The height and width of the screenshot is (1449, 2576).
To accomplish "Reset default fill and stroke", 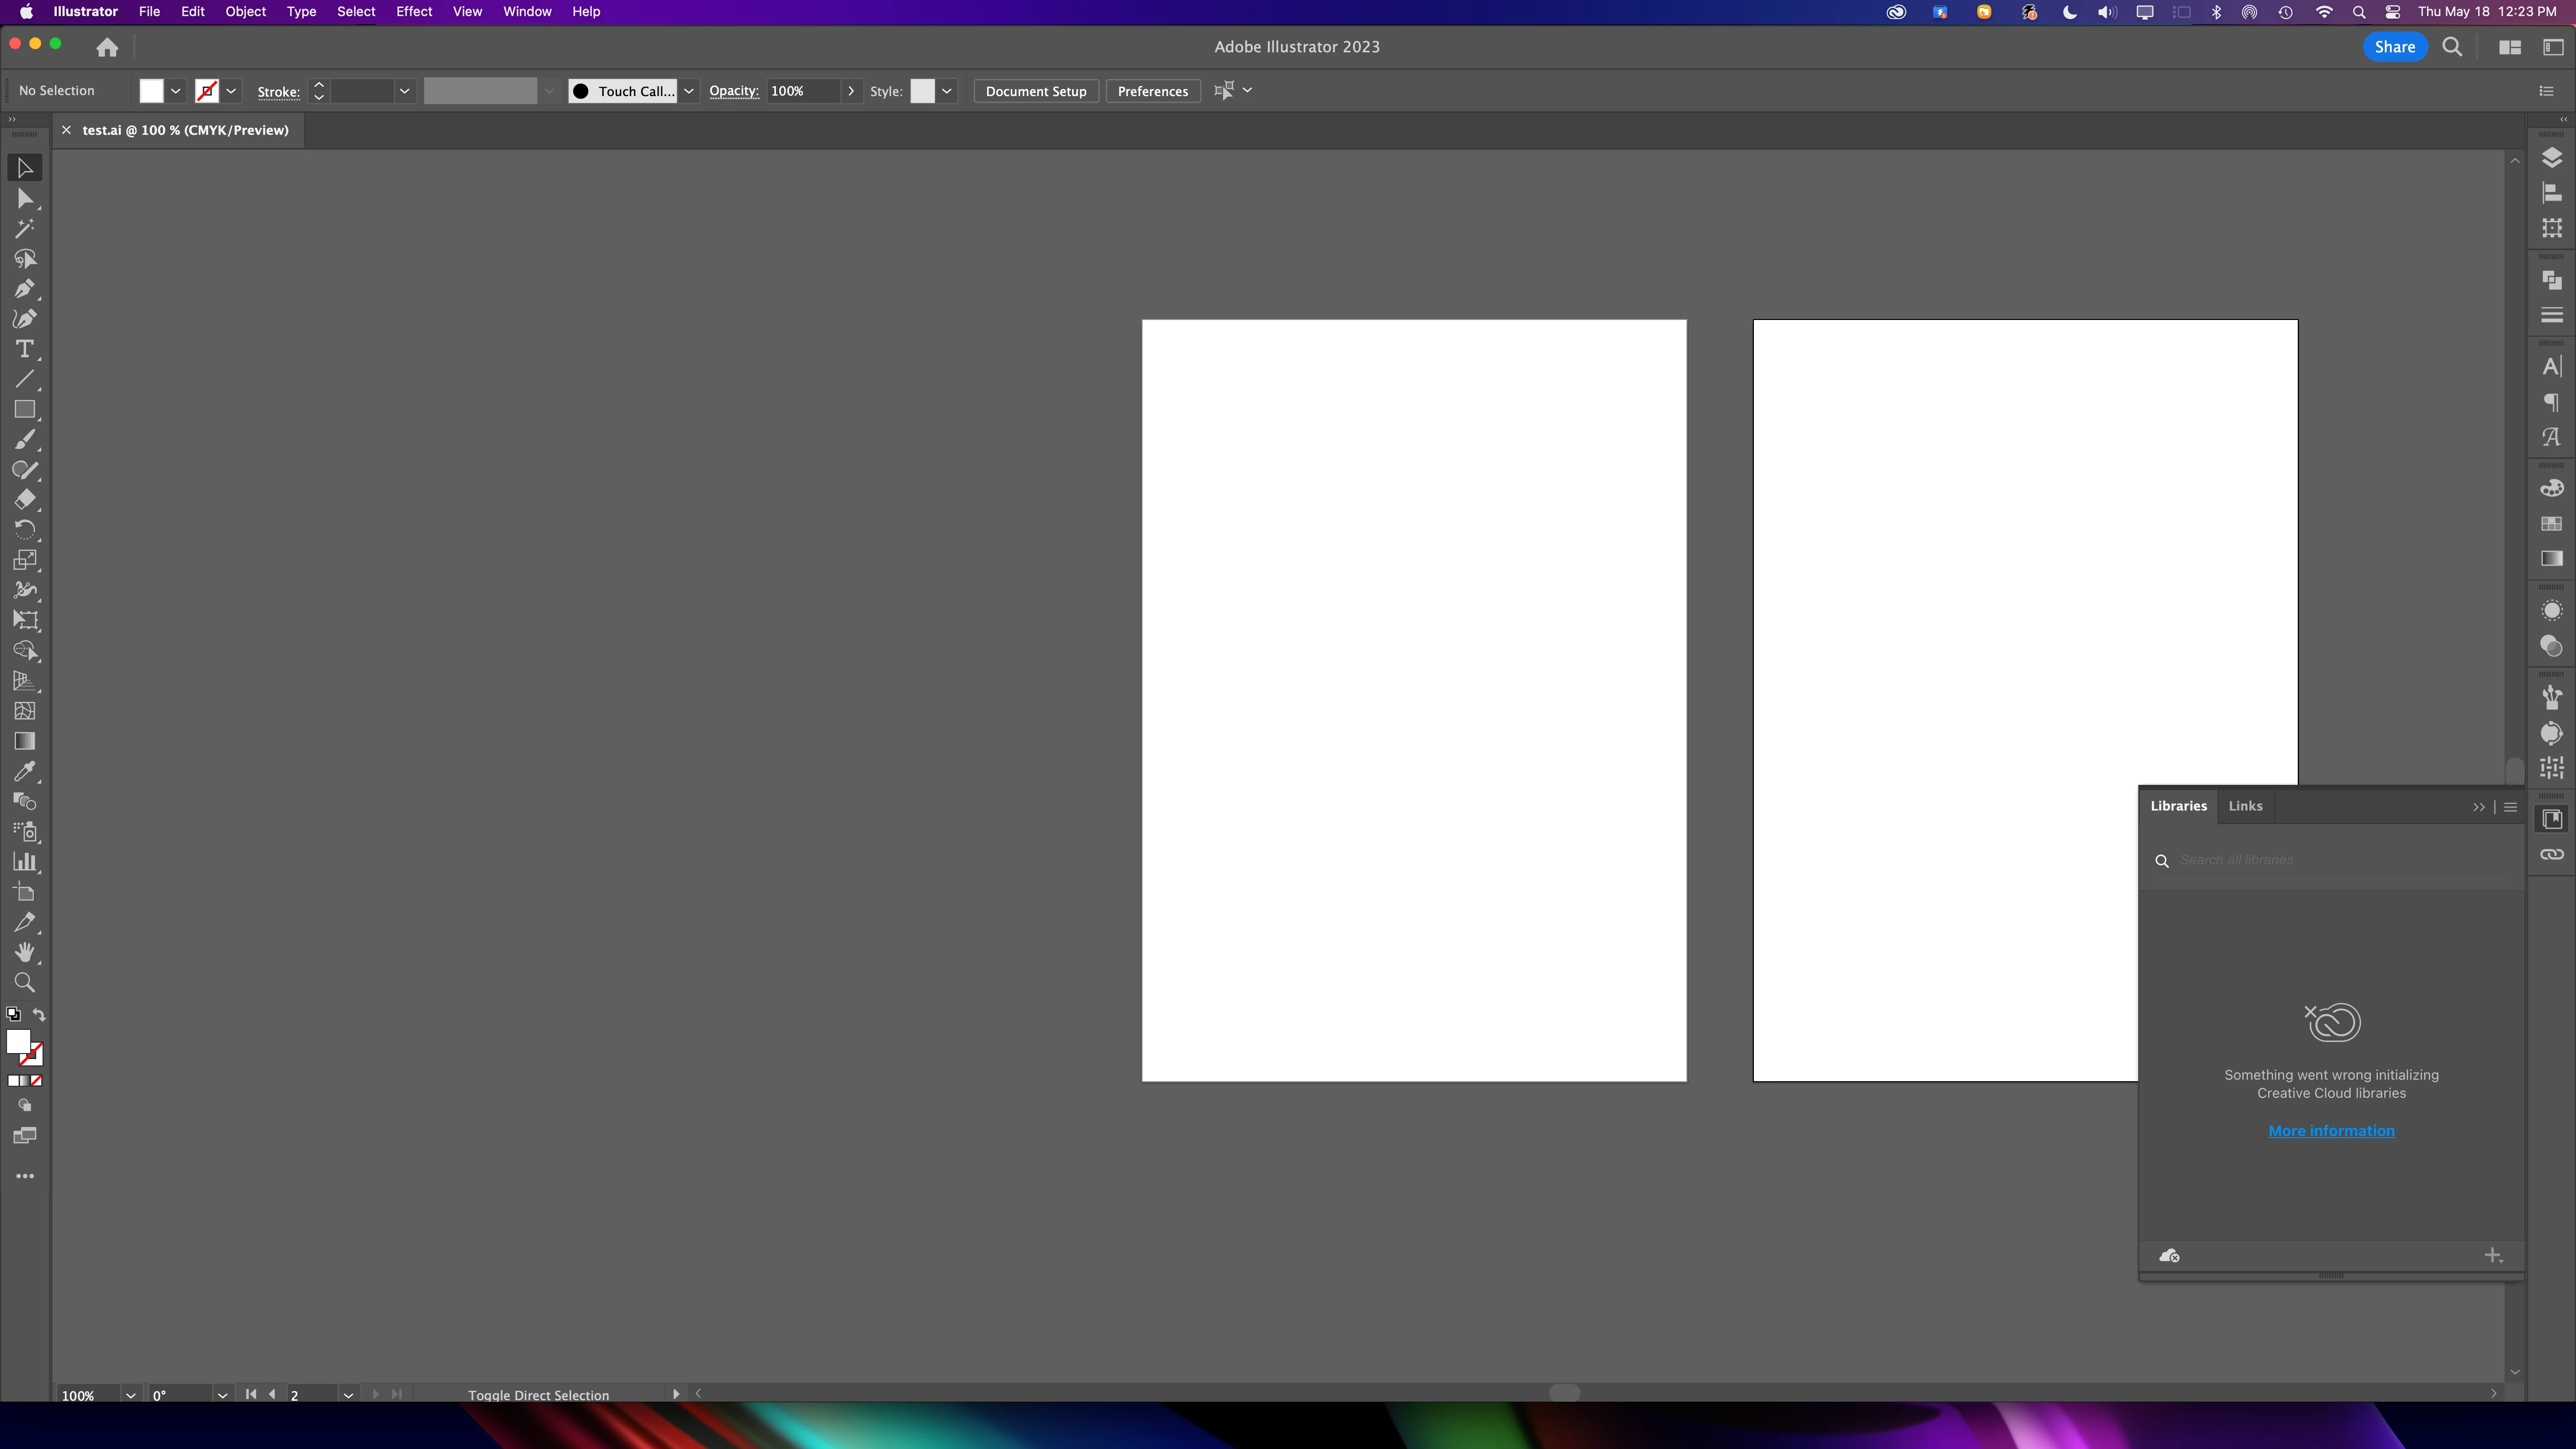I will tap(13, 1014).
